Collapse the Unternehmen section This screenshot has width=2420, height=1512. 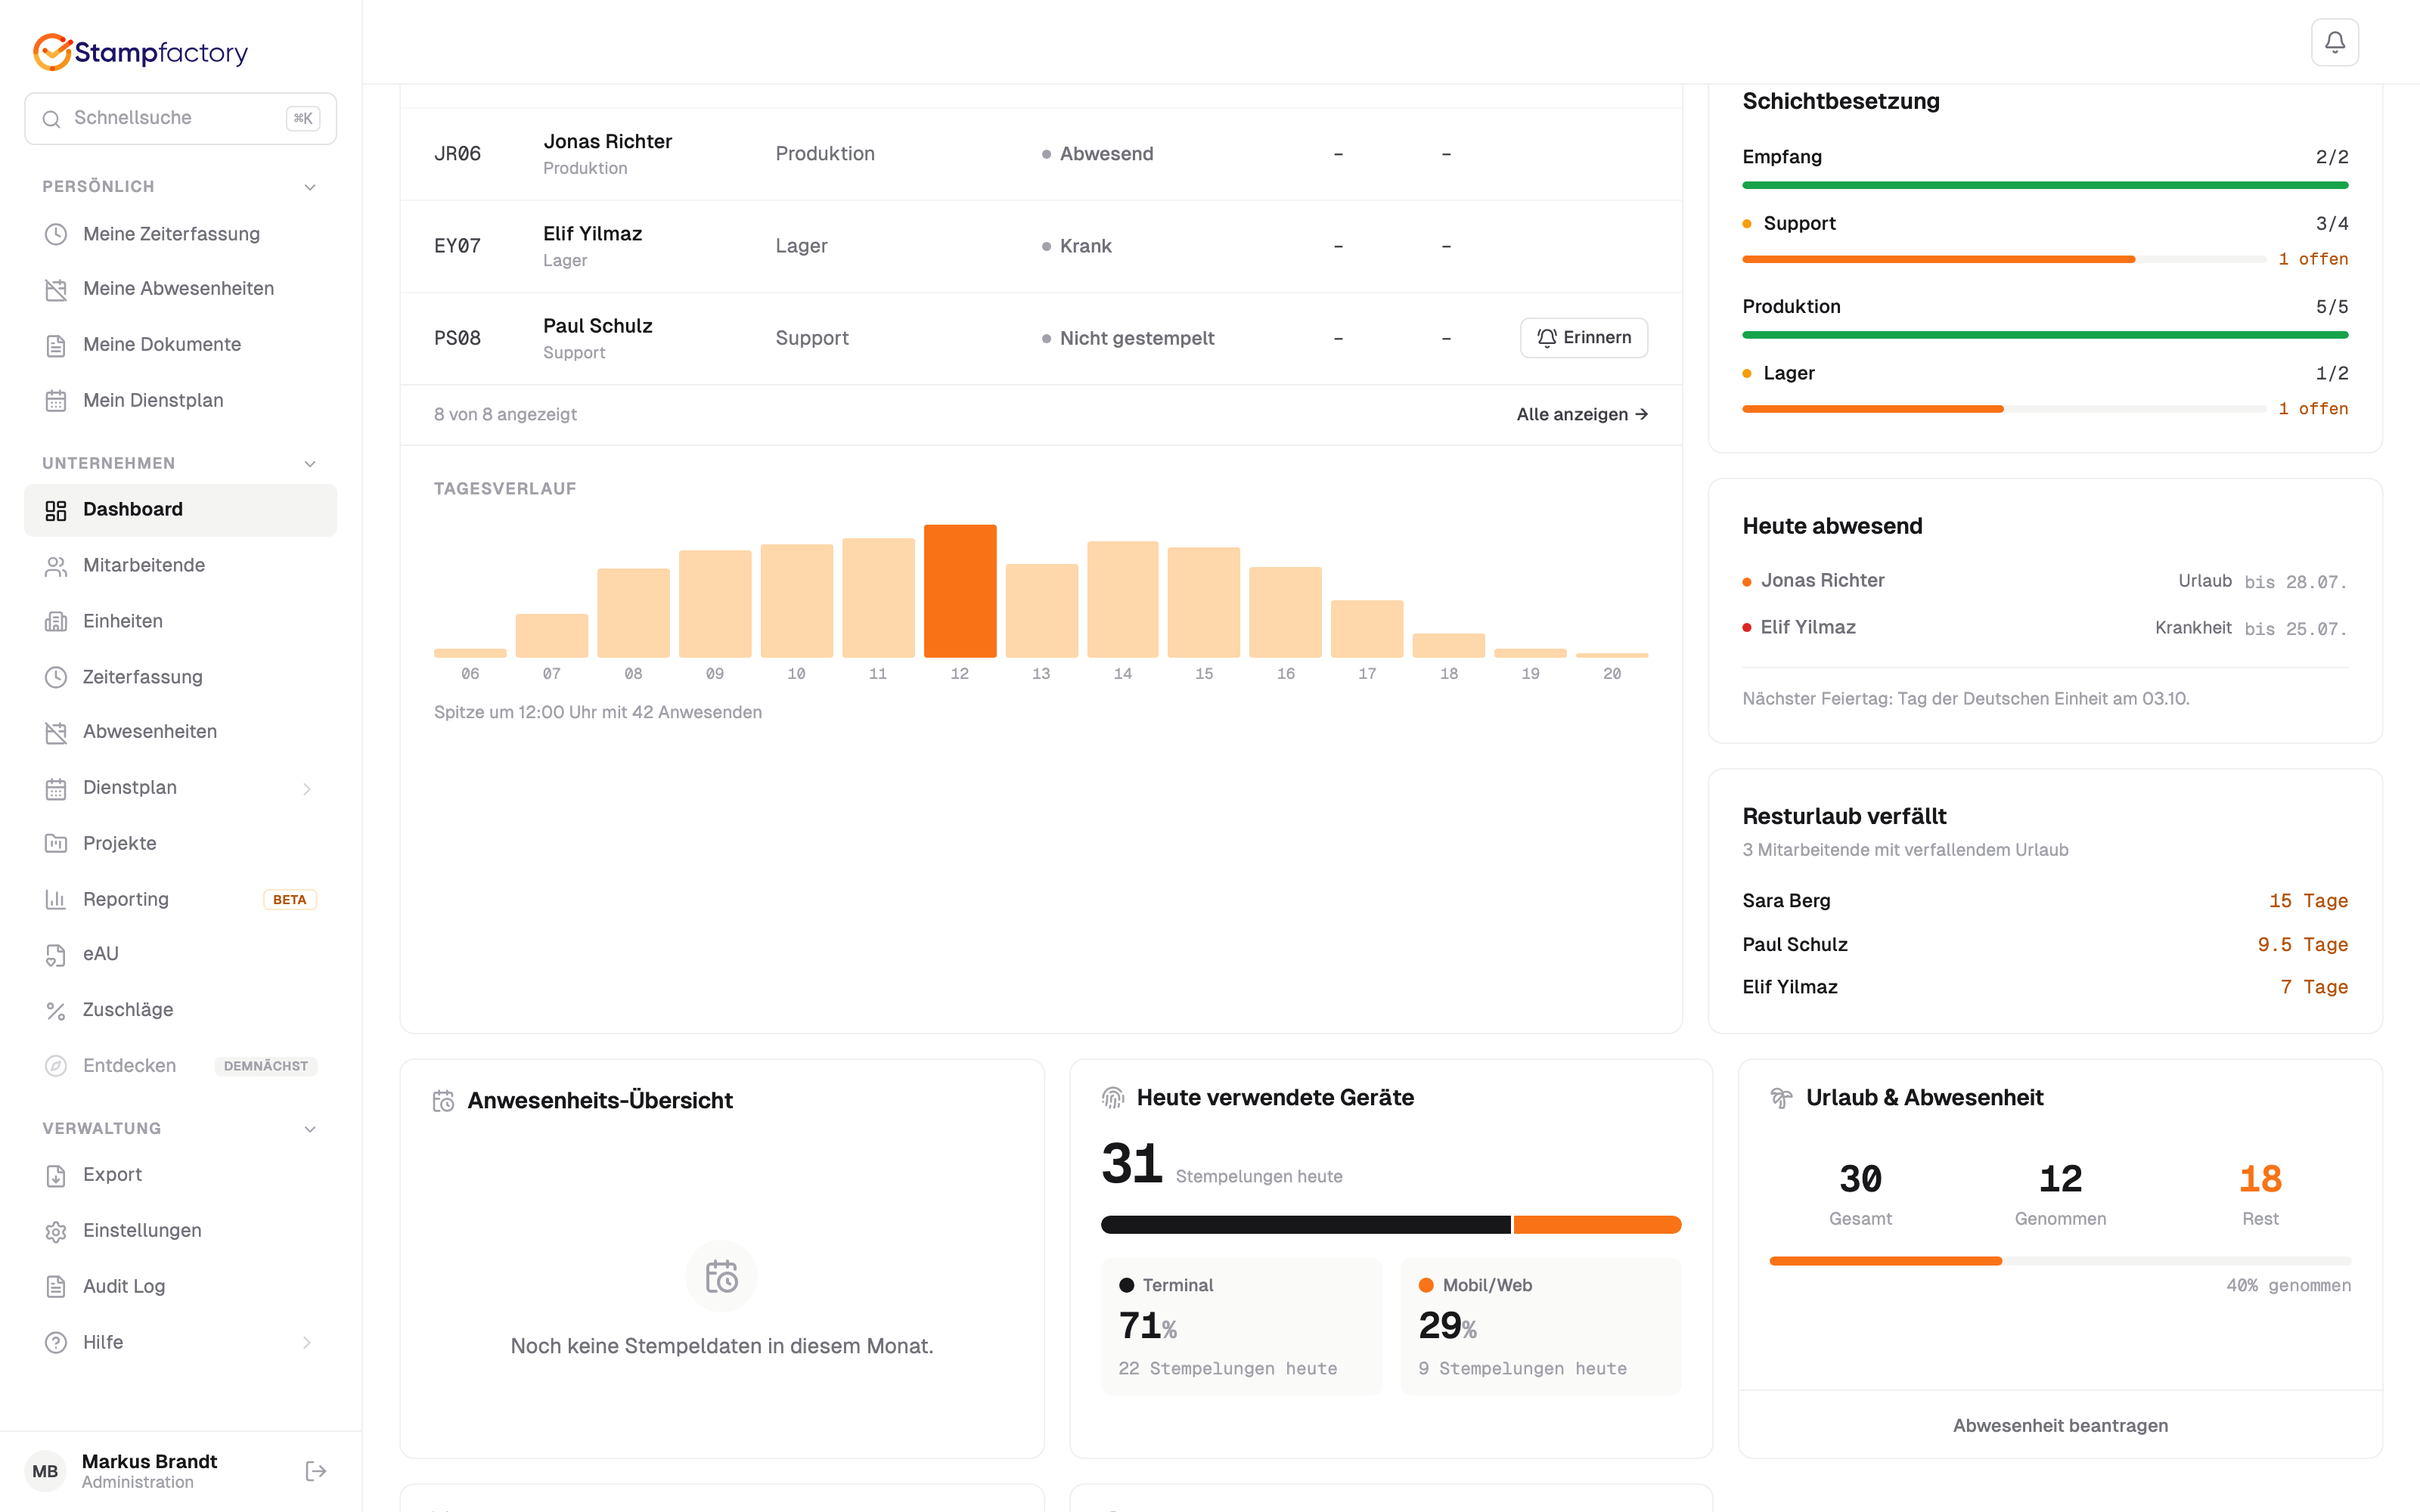310,464
